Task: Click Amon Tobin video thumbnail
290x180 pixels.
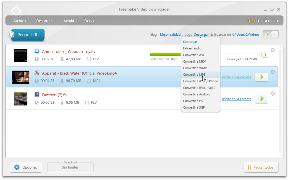Action: 21,55
